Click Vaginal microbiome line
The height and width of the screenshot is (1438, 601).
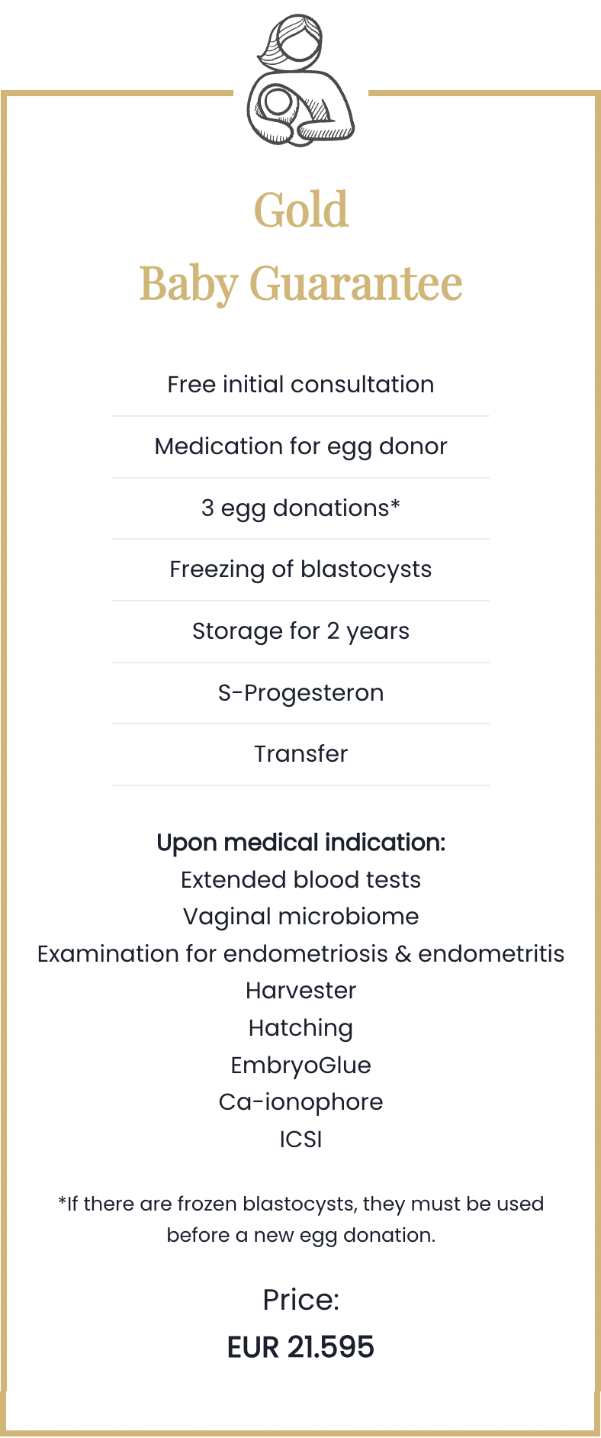pyautogui.click(x=300, y=917)
